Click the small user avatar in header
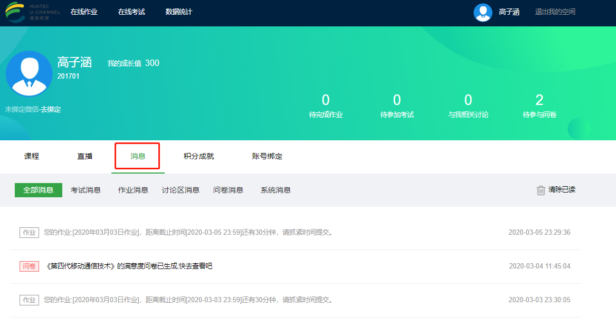616x326 pixels. point(482,12)
